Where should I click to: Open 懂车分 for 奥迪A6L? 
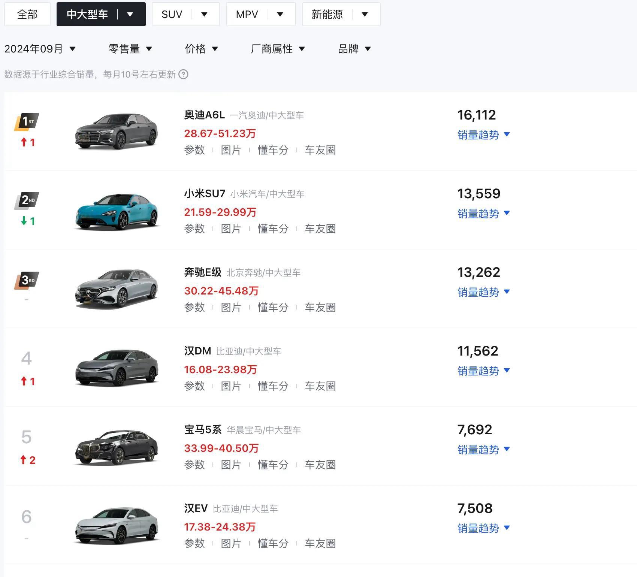coord(273,150)
